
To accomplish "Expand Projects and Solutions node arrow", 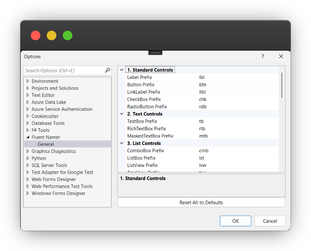I will tap(28, 88).
